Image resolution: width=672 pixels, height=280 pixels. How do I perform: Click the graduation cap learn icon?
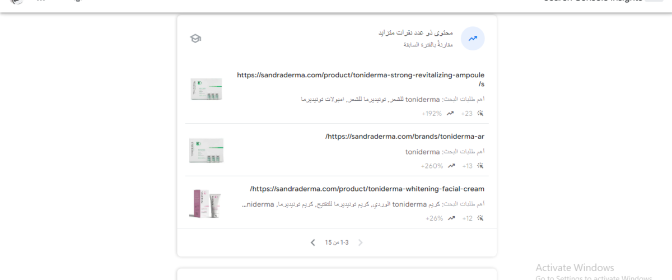(x=195, y=39)
